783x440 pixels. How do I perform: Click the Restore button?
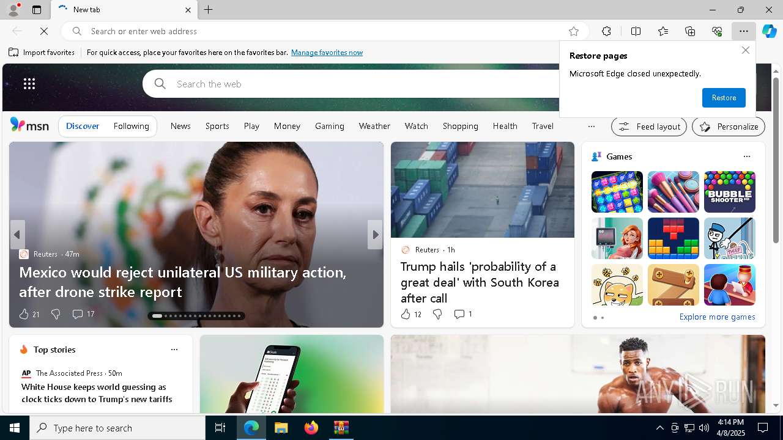pos(724,98)
